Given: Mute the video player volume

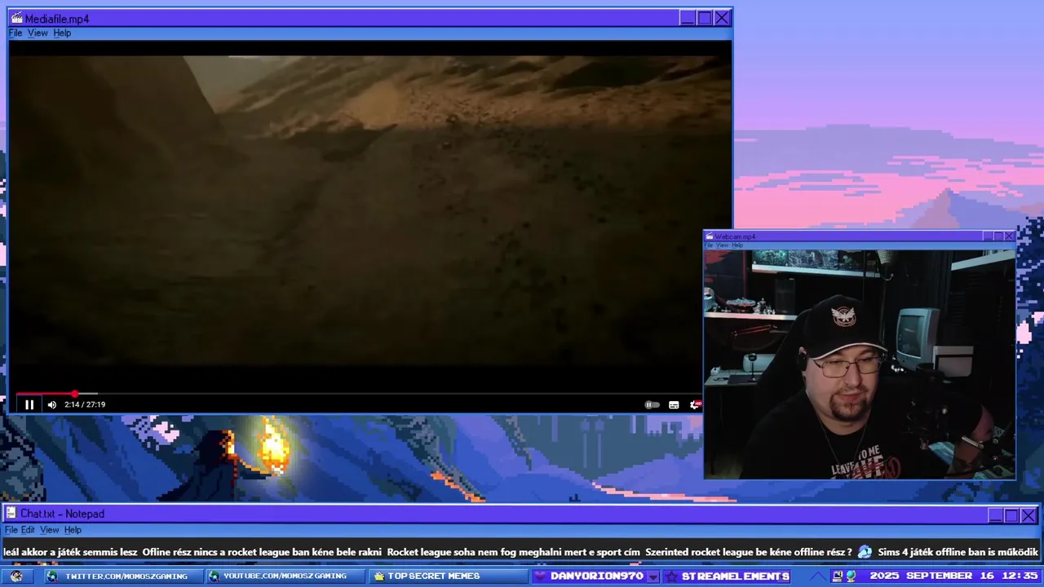Looking at the screenshot, I should [52, 404].
